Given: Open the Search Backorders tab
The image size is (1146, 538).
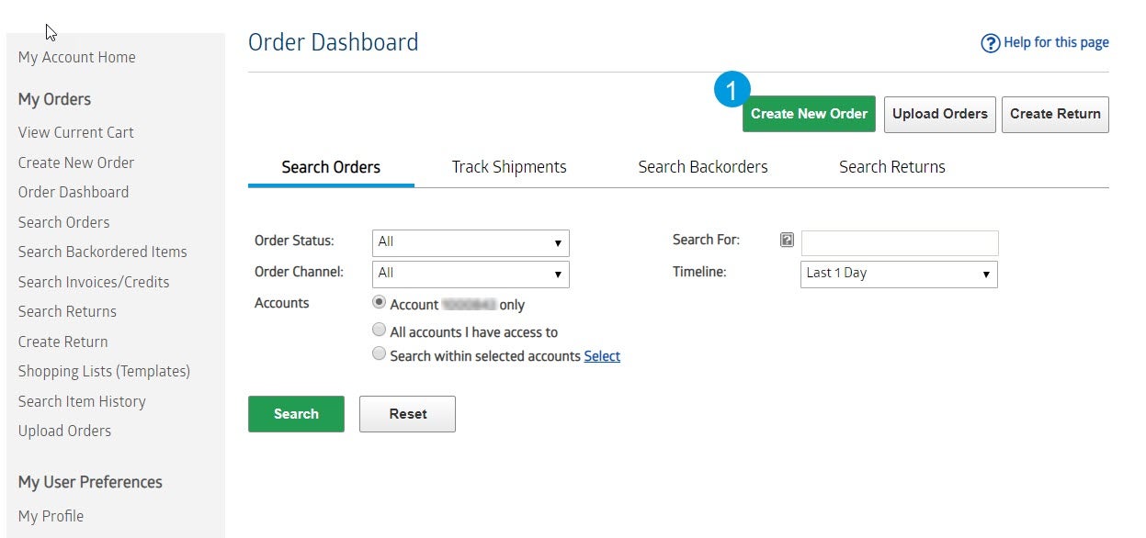Looking at the screenshot, I should point(703,167).
